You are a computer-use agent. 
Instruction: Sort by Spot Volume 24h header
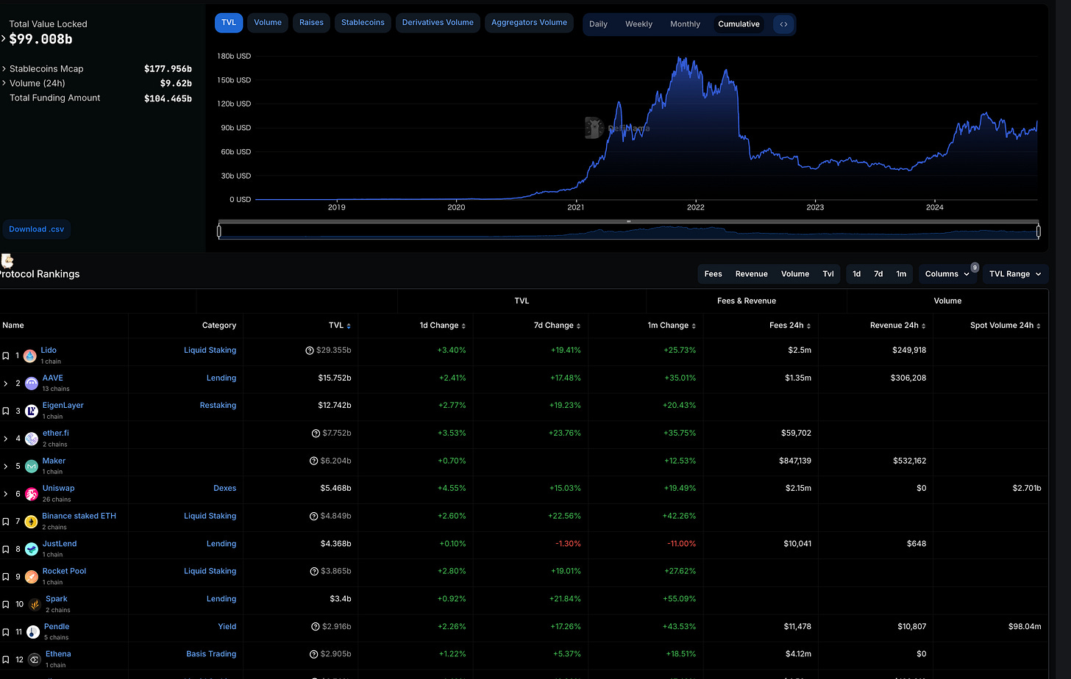[1006, 326]
